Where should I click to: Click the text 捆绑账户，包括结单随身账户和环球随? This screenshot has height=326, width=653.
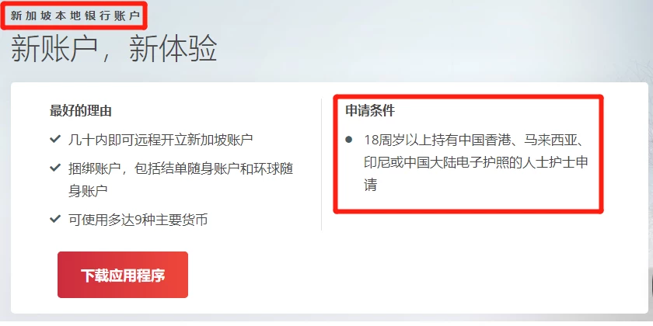(180, 168)
